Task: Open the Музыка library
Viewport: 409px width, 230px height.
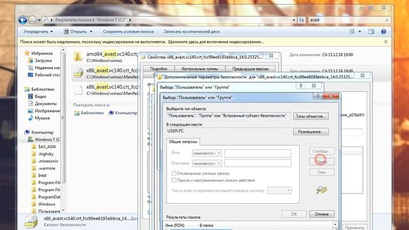Action: [x=39, y=118]
